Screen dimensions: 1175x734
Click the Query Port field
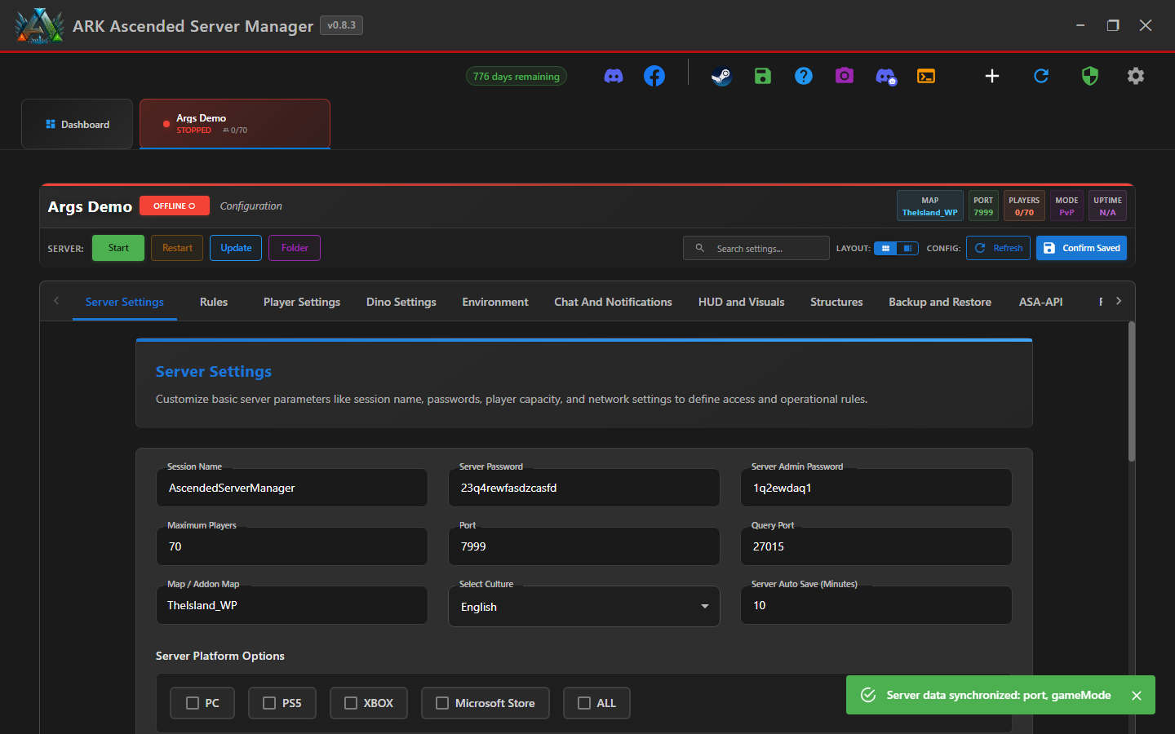click(x=876, y=546)
